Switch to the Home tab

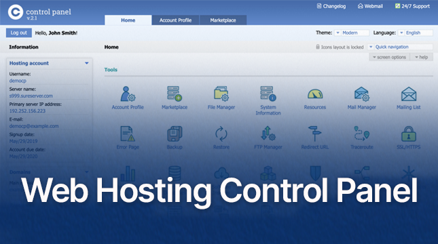point(128,20)
